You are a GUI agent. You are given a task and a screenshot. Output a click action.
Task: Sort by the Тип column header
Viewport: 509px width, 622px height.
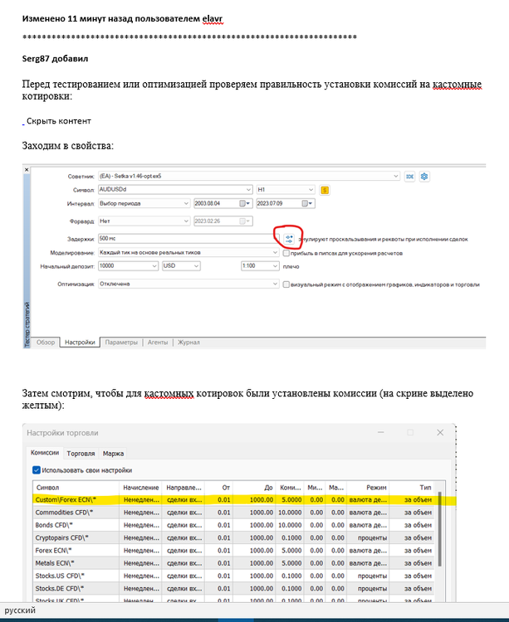(411, 488)
